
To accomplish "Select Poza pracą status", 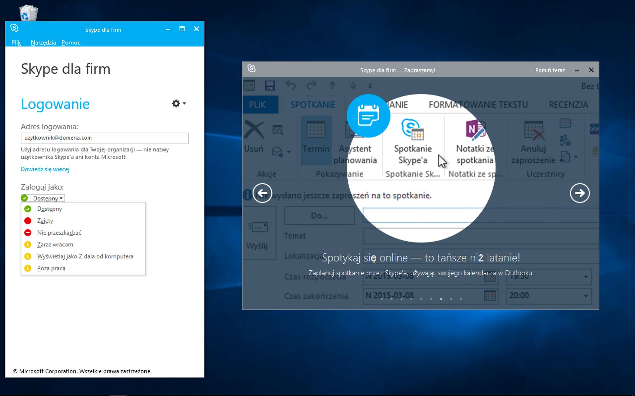I will coord(83,268).
